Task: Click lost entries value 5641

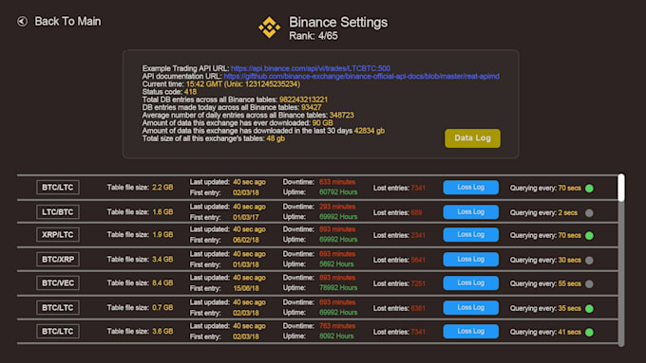Action: tap(418, 261)
